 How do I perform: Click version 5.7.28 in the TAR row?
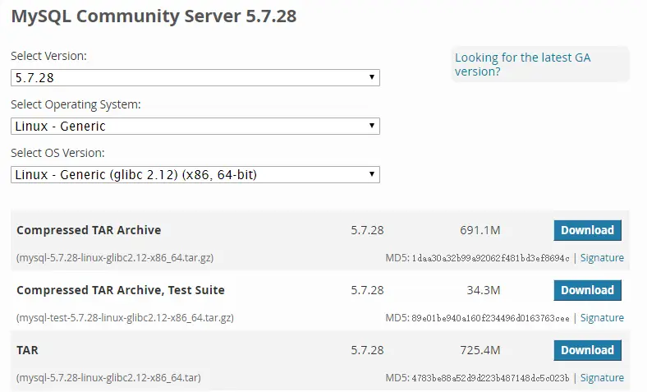[x=367, y=350]
